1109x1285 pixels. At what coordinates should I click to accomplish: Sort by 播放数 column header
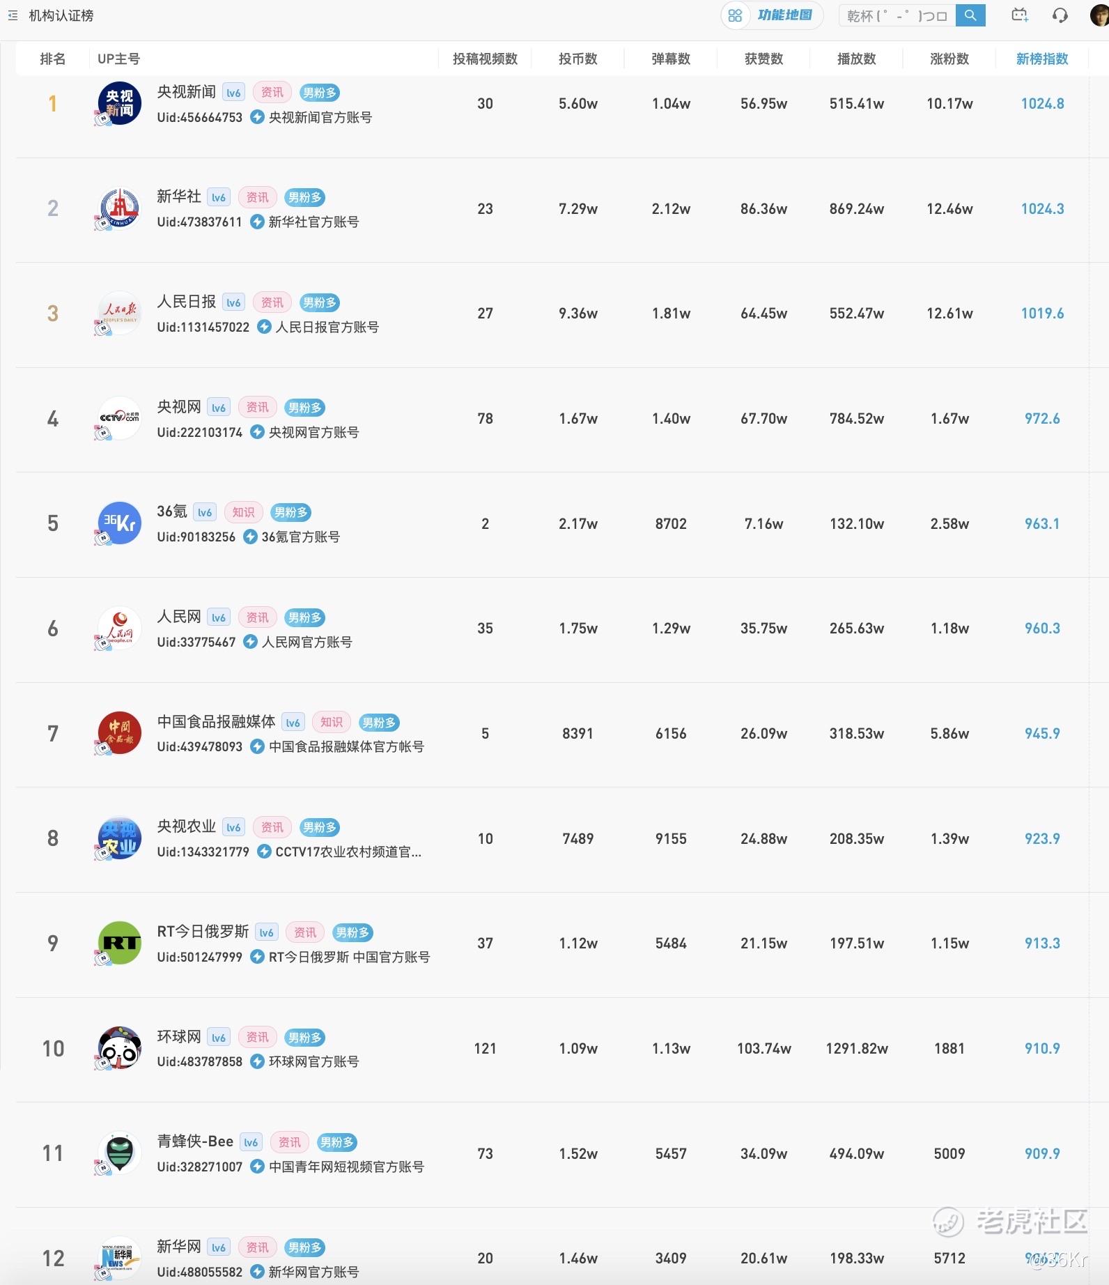(x=856, y=59)
